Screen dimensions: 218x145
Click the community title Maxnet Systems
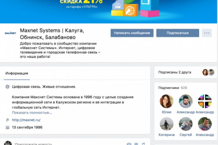52,34
